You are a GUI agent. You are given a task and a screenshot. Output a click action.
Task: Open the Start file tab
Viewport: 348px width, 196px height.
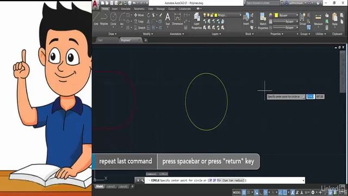point(107,40)
